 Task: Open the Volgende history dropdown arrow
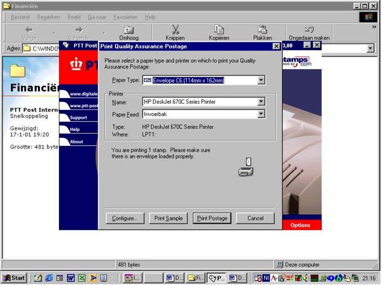(104, 33)
